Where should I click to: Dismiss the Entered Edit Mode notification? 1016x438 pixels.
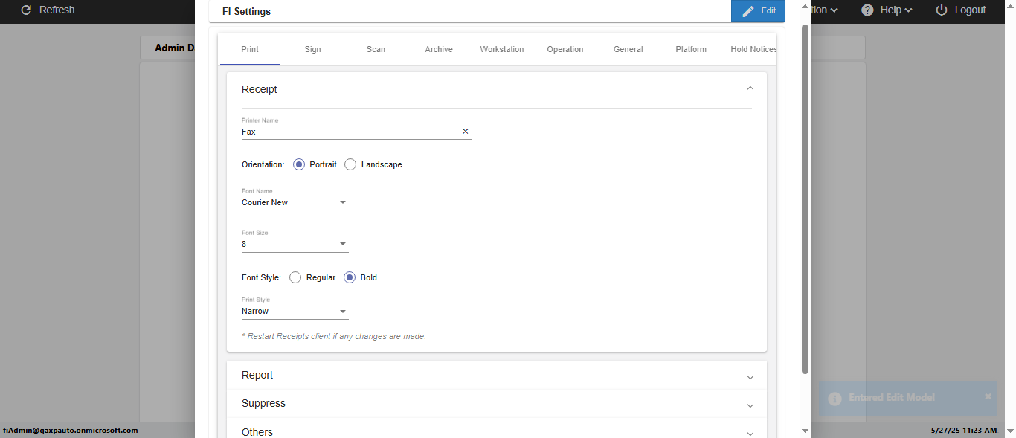pos(988,397)
